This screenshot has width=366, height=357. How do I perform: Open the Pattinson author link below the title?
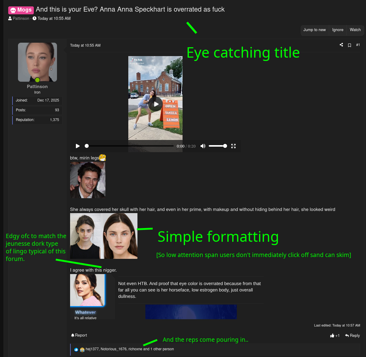21,19
